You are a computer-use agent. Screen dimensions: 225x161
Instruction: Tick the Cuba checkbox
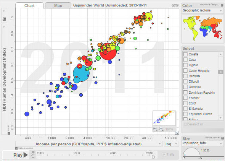[x=185, y=60]
